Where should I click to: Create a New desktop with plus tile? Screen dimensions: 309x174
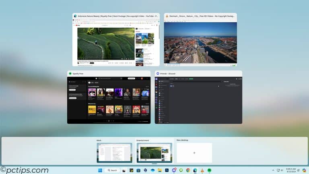coord(194,153)
